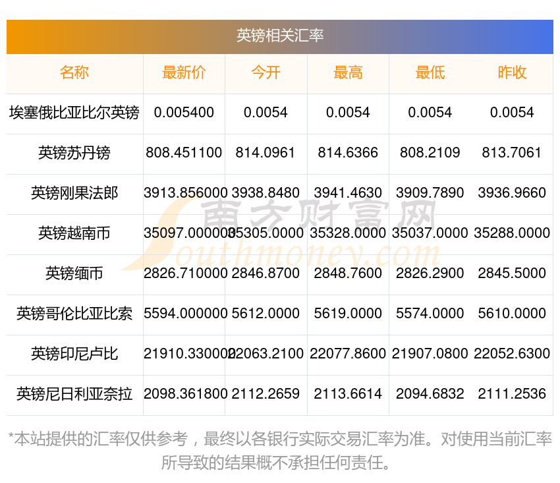Click the disclaimer line 所导致的结果概不承担任何责任
The image size is (560, 483).
(x=275, y=463)
